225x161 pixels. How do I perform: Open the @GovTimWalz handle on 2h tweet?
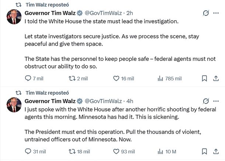point(103,13)
